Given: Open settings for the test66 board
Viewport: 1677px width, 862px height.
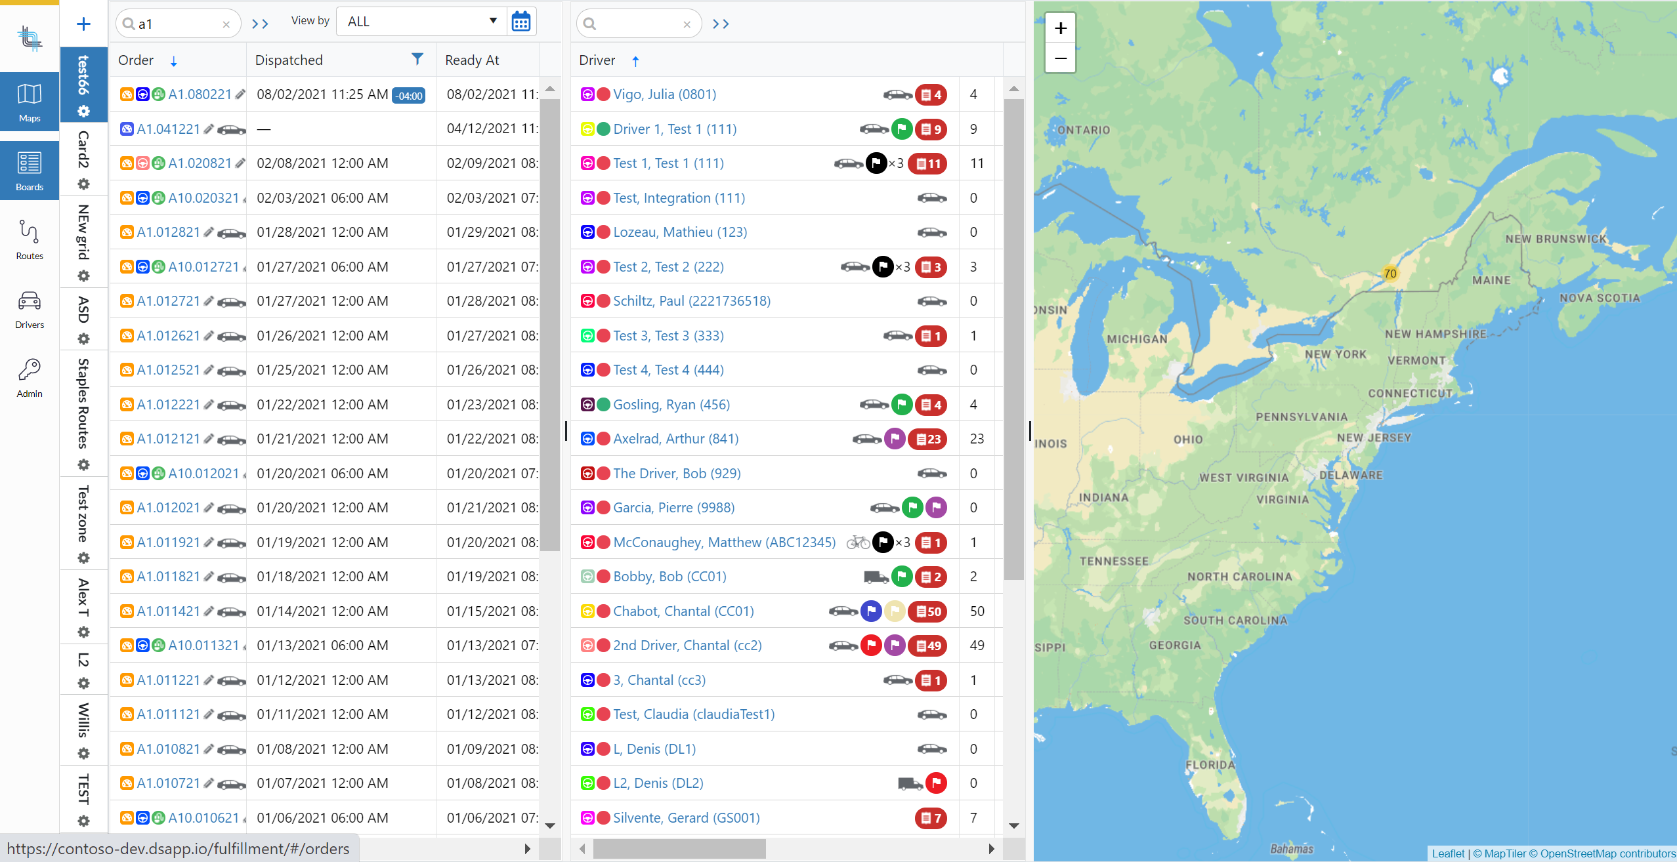Looking at the screenshot, I should pyautogui.click(x=83, y=112).
